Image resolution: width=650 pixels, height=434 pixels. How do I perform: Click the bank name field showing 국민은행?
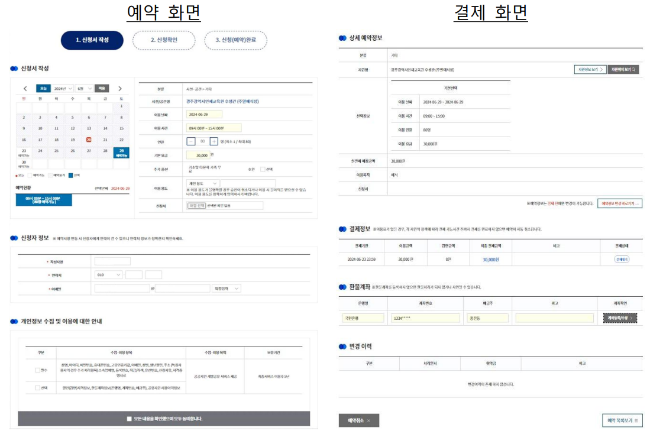pos(363,318)
